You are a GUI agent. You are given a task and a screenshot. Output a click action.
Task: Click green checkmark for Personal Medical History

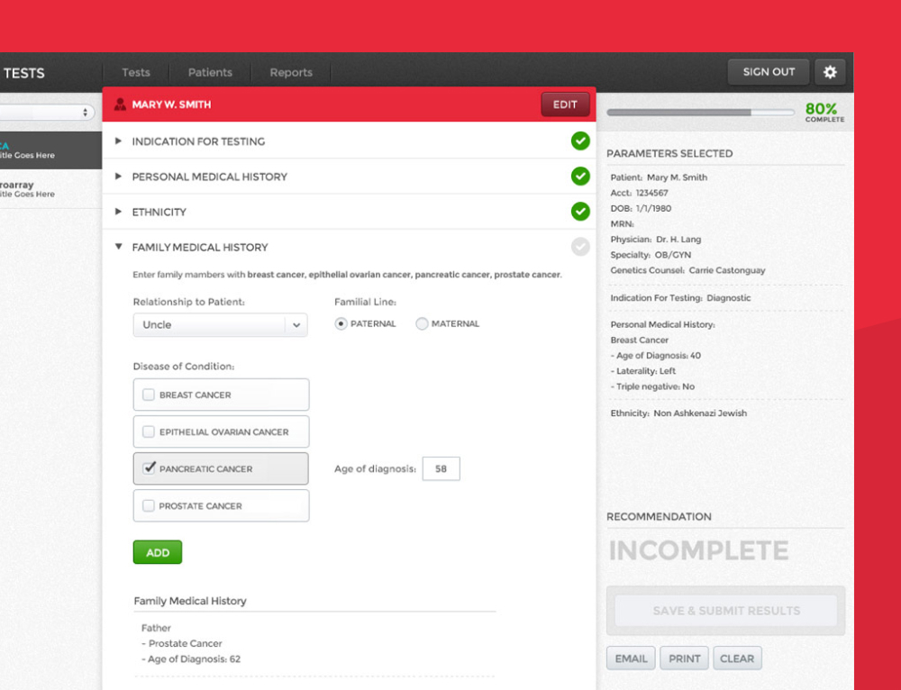pyautogui.click(x=580, y=177)
